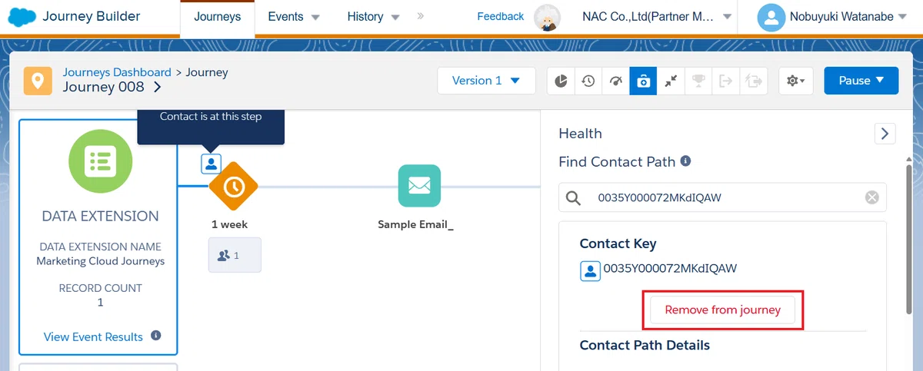This screenshot has height=371, width=923.
Task: Select the Sample Email_ activity icon
Action: pyautogui.click(x=419, y=185)
